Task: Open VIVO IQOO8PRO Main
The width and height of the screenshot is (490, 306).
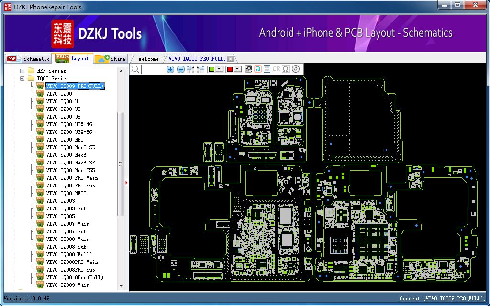Action: pyautogui.click(x=72, y=262)
